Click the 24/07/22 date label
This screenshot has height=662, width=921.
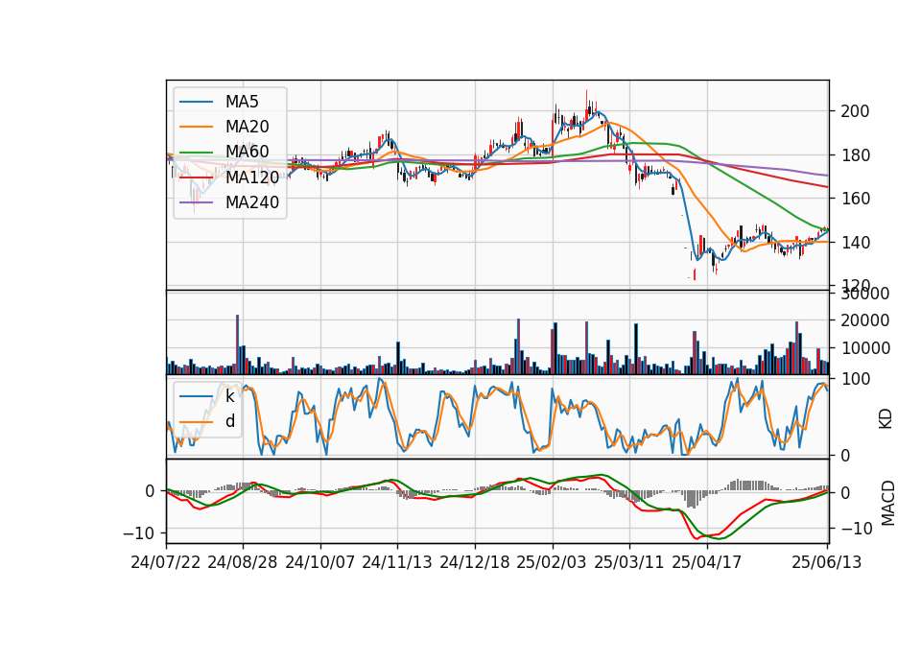tap(166, 562)
